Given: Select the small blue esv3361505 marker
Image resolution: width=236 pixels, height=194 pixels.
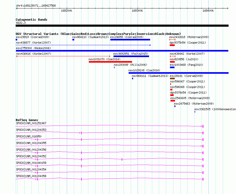Looking at the screenshot, I should pos(195,112).
